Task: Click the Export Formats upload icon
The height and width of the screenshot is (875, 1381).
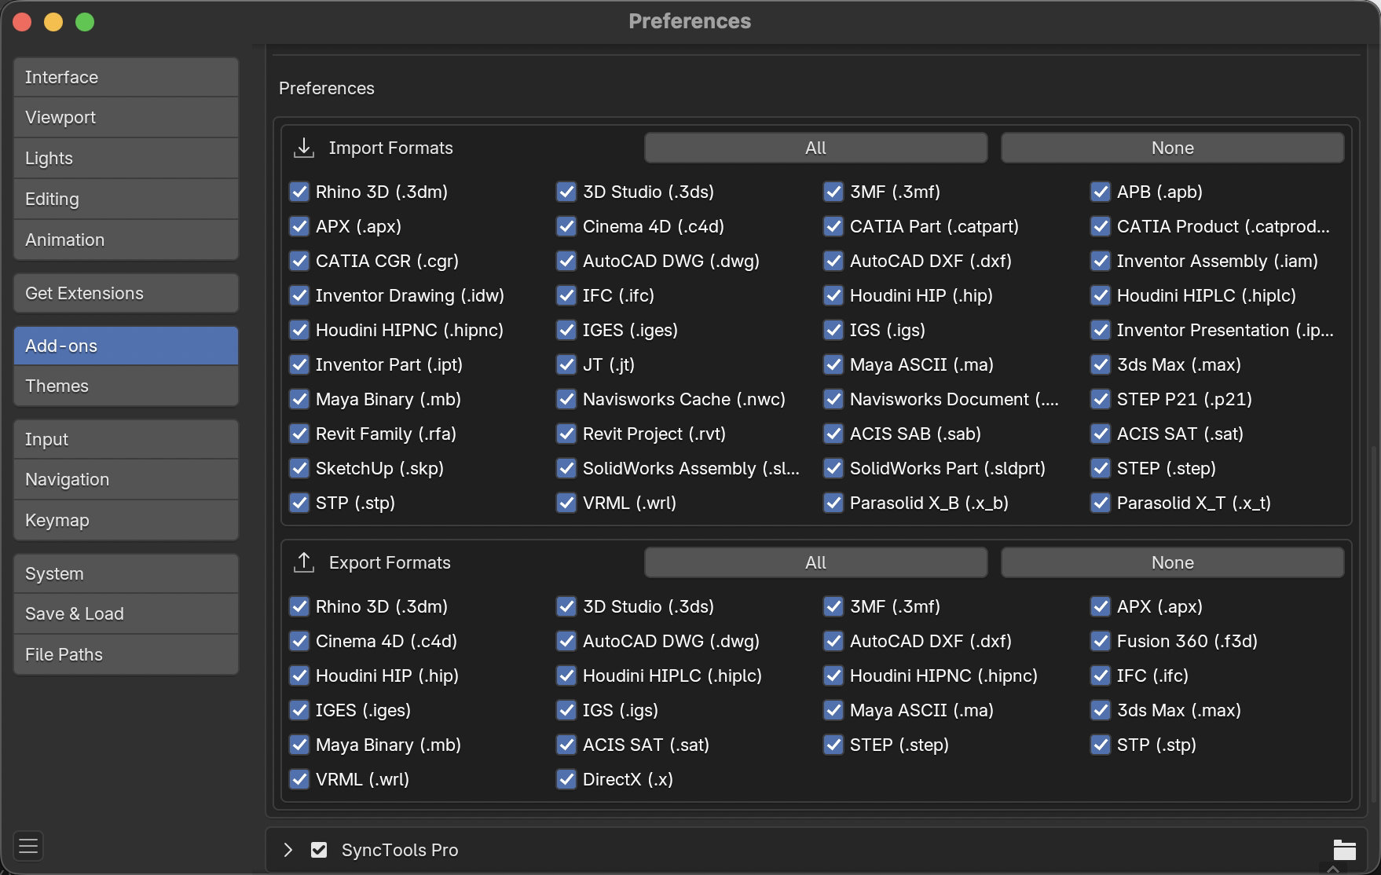Action: coord(304,562)
